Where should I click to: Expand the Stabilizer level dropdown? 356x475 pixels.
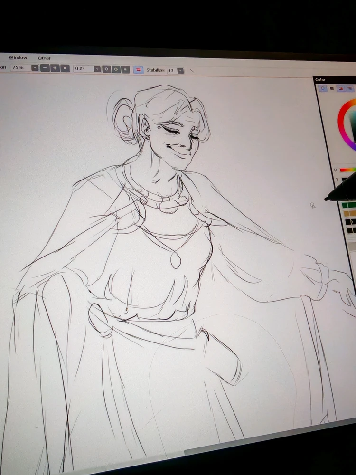[x=180, y=71]
